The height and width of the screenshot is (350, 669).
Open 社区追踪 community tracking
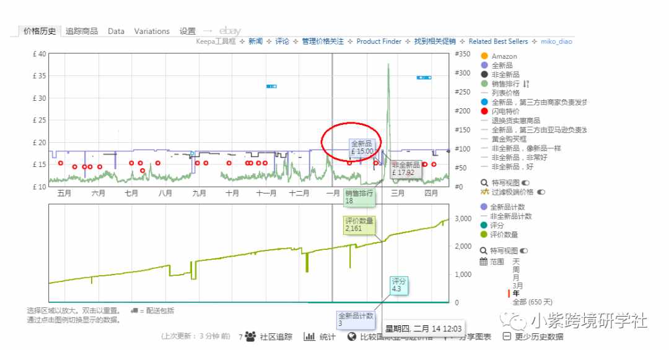pos(276,337)
